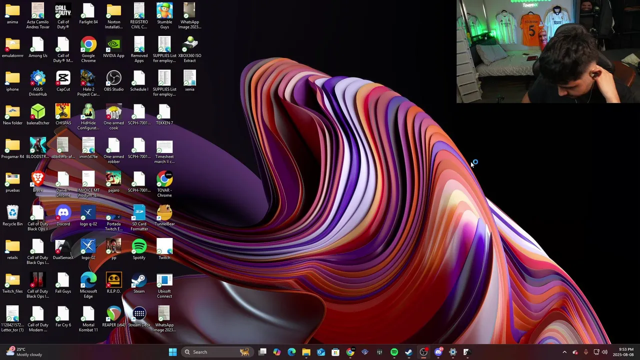Select the webcam overlay thumbnail
Viewport: 640px width, 360px height.
point(548,51)
